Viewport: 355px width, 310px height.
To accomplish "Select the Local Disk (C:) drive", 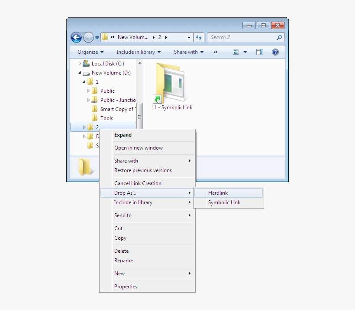I will (x=107, y=63).
